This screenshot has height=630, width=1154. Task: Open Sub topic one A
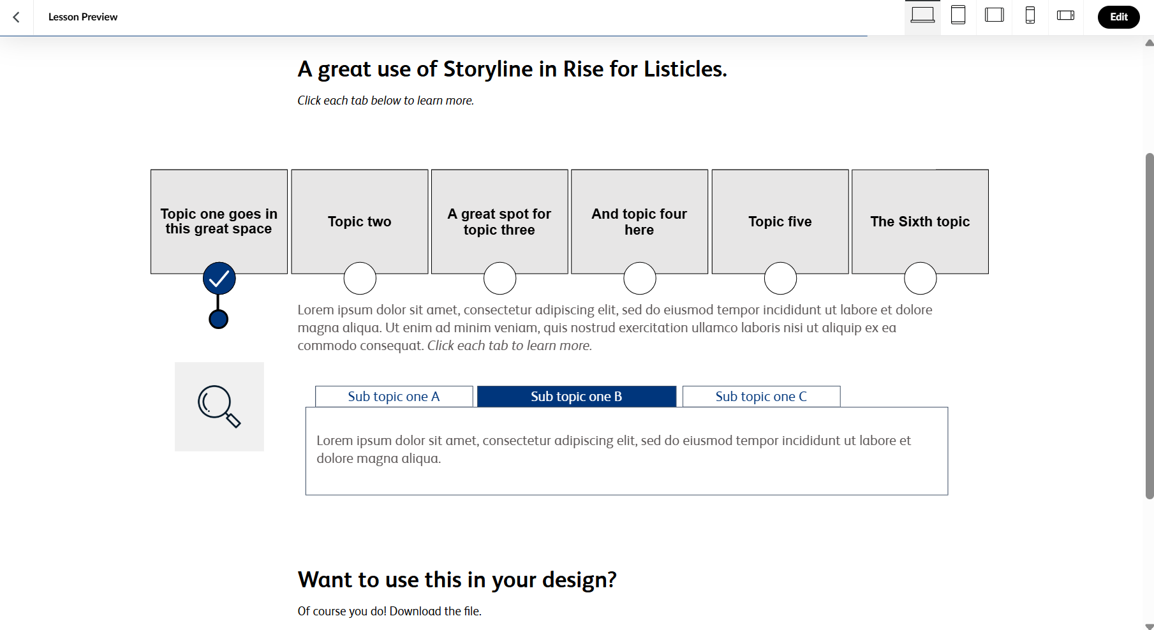(x=394, y=396)
